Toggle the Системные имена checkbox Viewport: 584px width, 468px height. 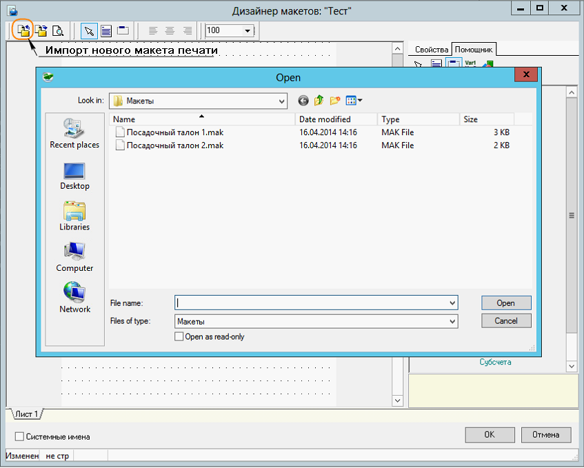[x=19, y=436]
